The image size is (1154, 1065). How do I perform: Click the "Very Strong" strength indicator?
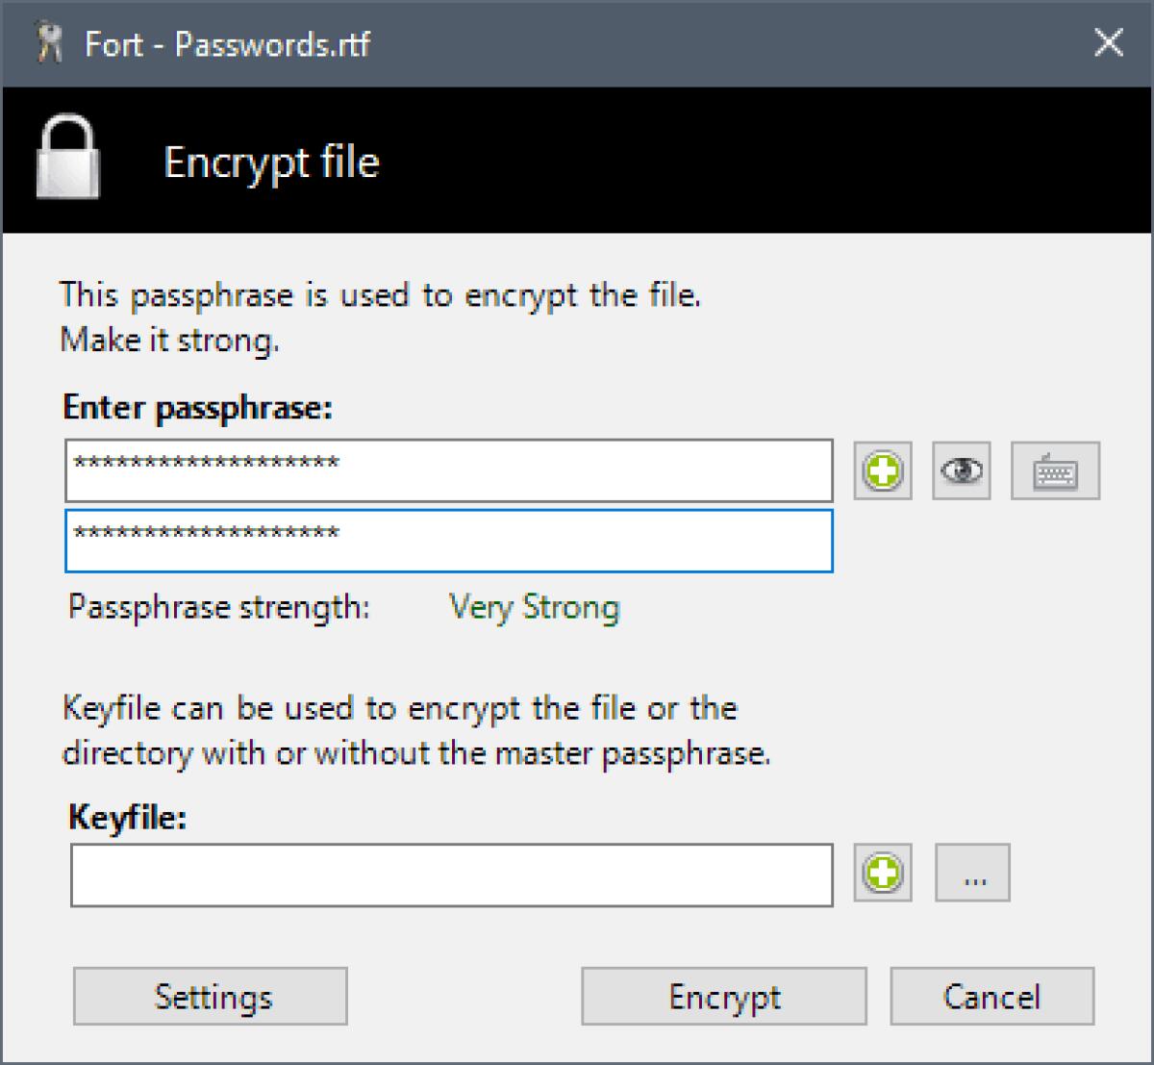[x=534, y=608]
